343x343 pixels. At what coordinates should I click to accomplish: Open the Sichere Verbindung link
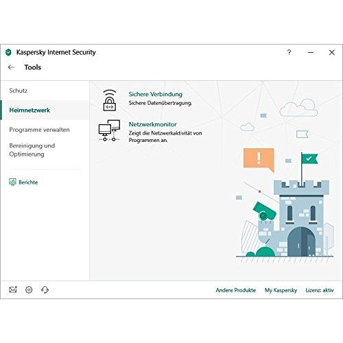click(156, 94)
